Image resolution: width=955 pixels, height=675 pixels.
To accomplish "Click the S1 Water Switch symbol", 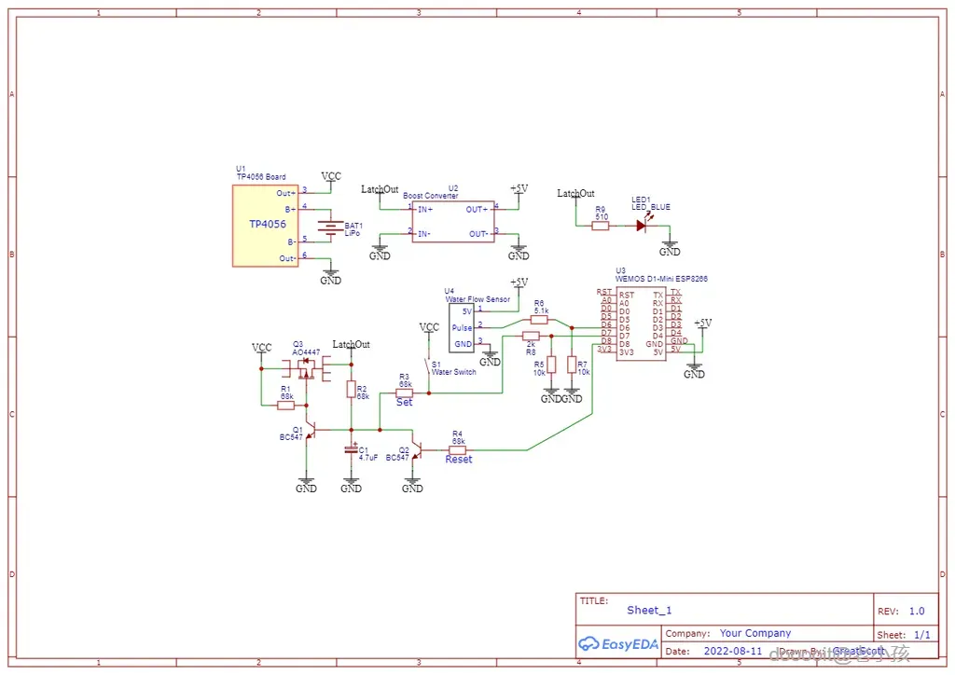I will pyautogui.click(x=427, y=367).
